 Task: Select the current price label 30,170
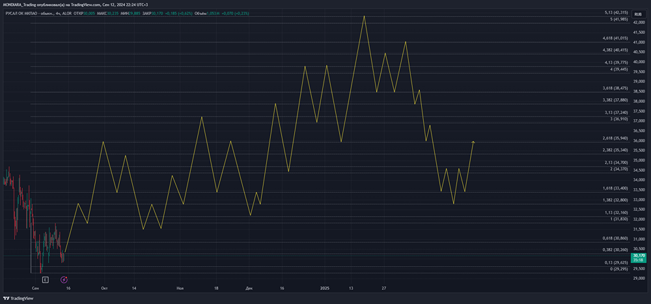(638, 258)
